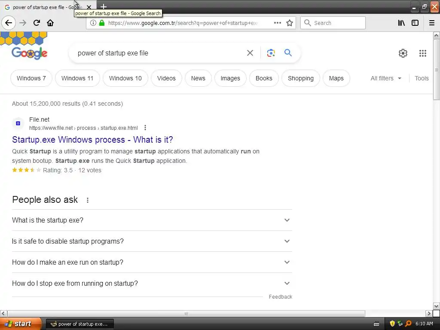The height and width of the screenshot is (330, 440).
Task: Expand "How do I make an exe run on startup?"
Action: pos(152,262)
